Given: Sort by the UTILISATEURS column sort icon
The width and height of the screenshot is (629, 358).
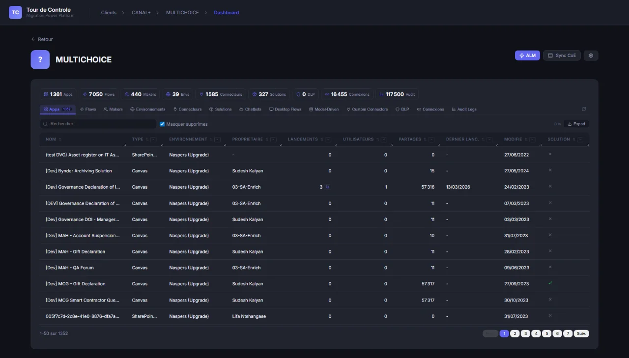Looking at the screenshot, I should click(x=377, y=139).
